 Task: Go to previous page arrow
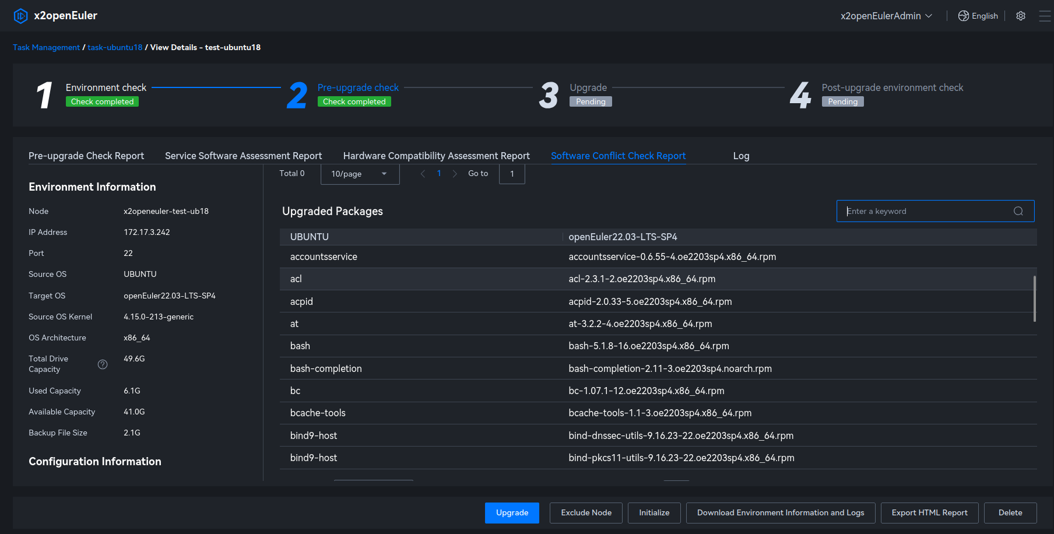[x=423, y=174]
